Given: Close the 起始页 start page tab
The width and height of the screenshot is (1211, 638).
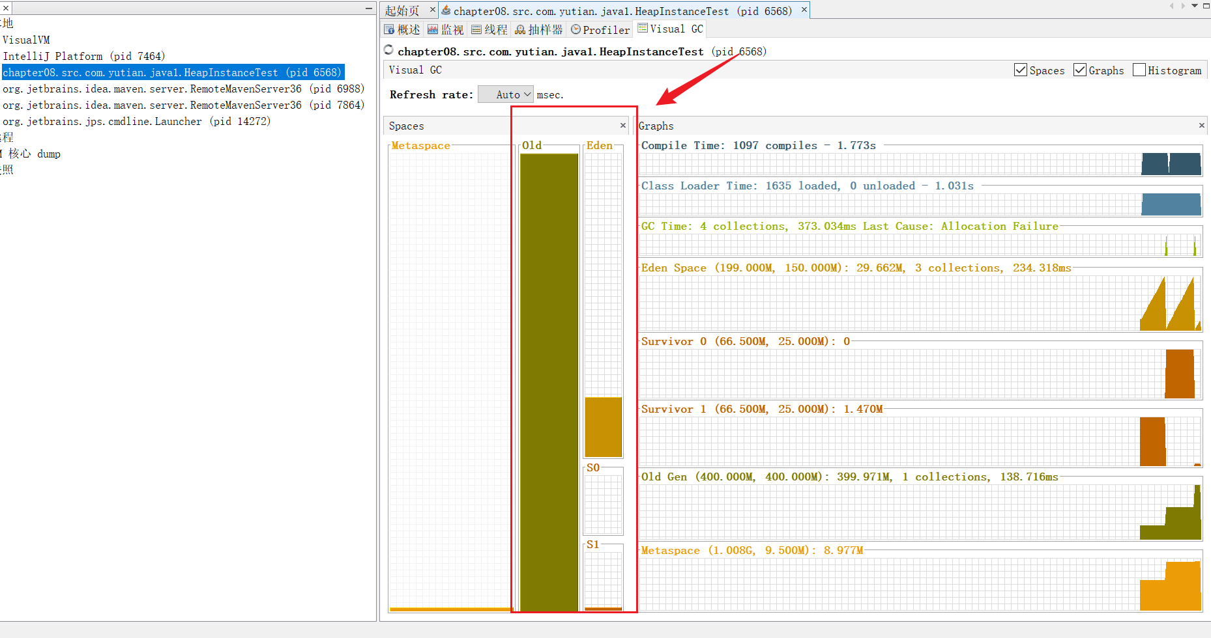Looking at the screenshot, I should (x=432, y=10).
